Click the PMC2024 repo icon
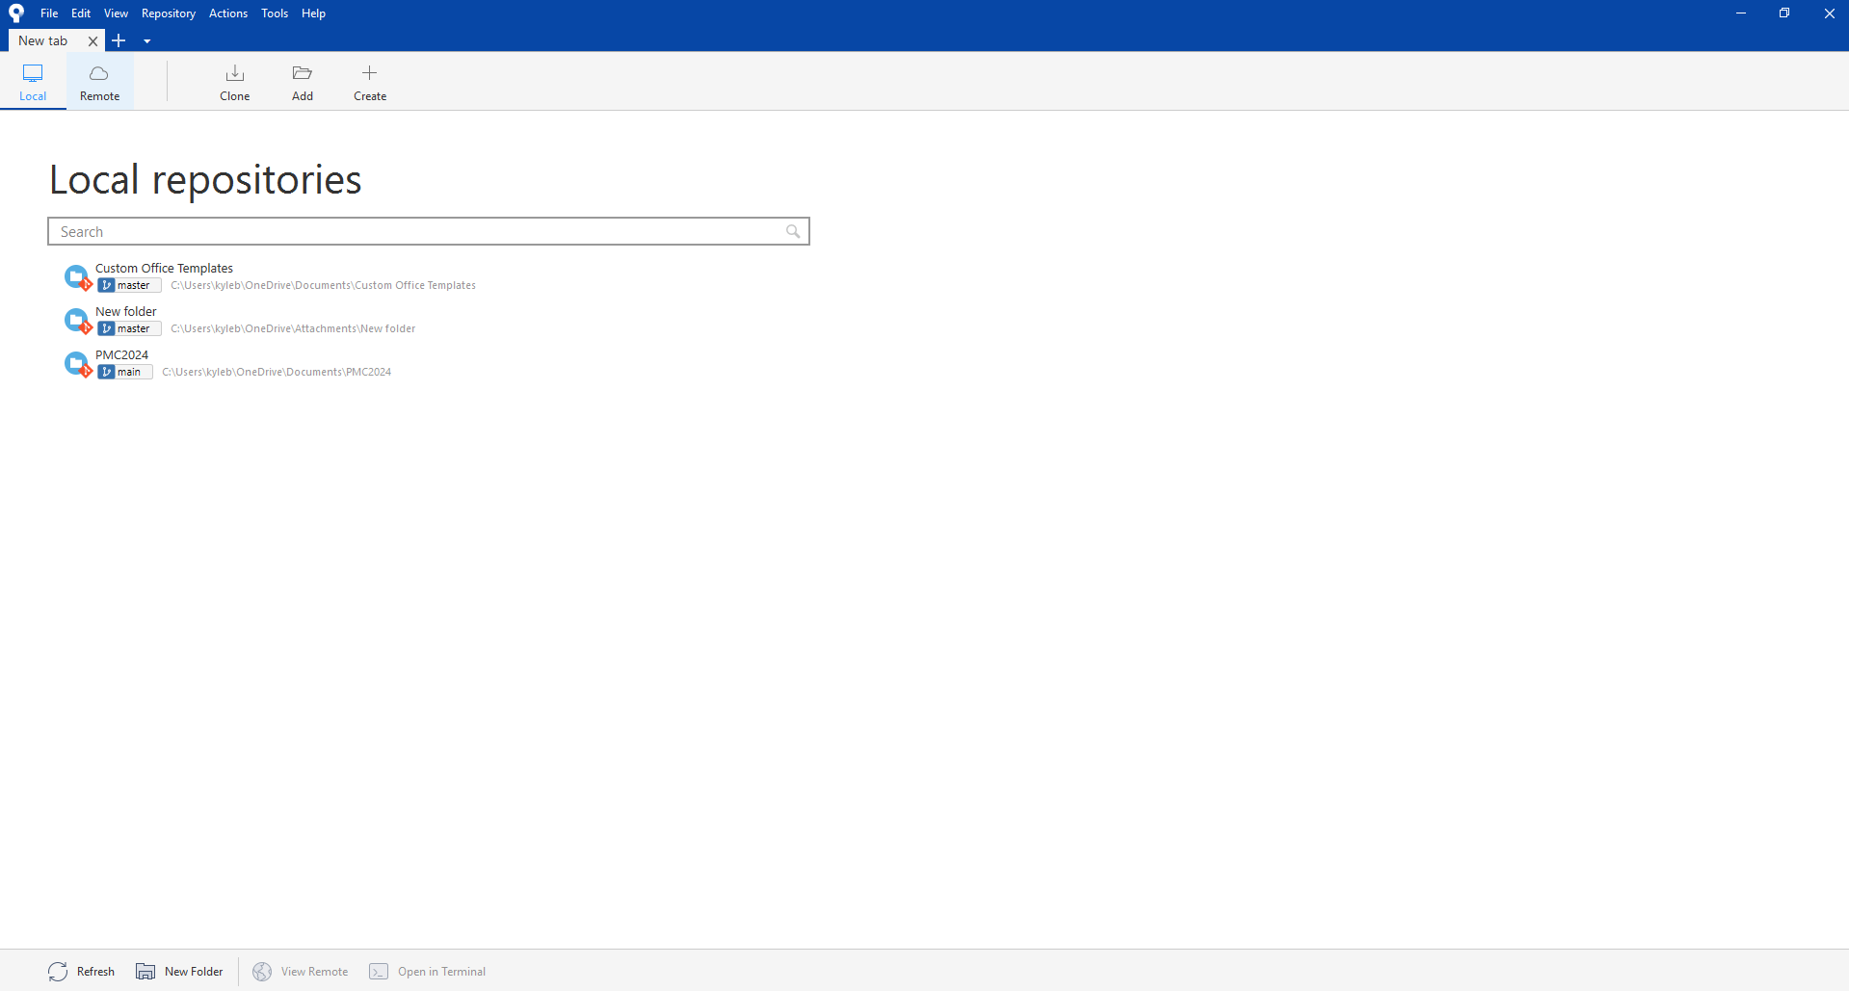The image size is (1849, 991). tap(77, 363)
